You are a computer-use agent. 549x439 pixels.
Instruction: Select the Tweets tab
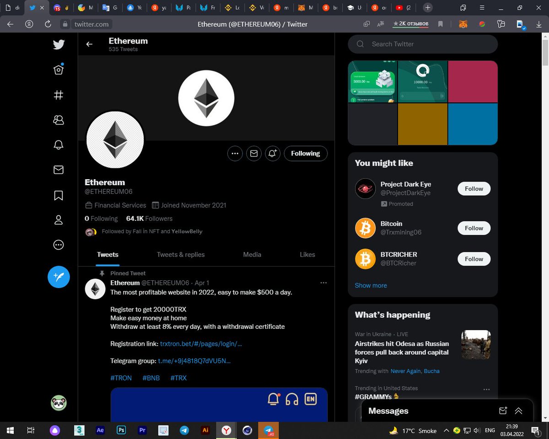(x=108, y=254)
